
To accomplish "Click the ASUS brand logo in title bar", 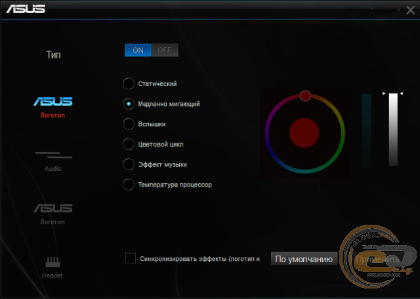I will 26,9.
